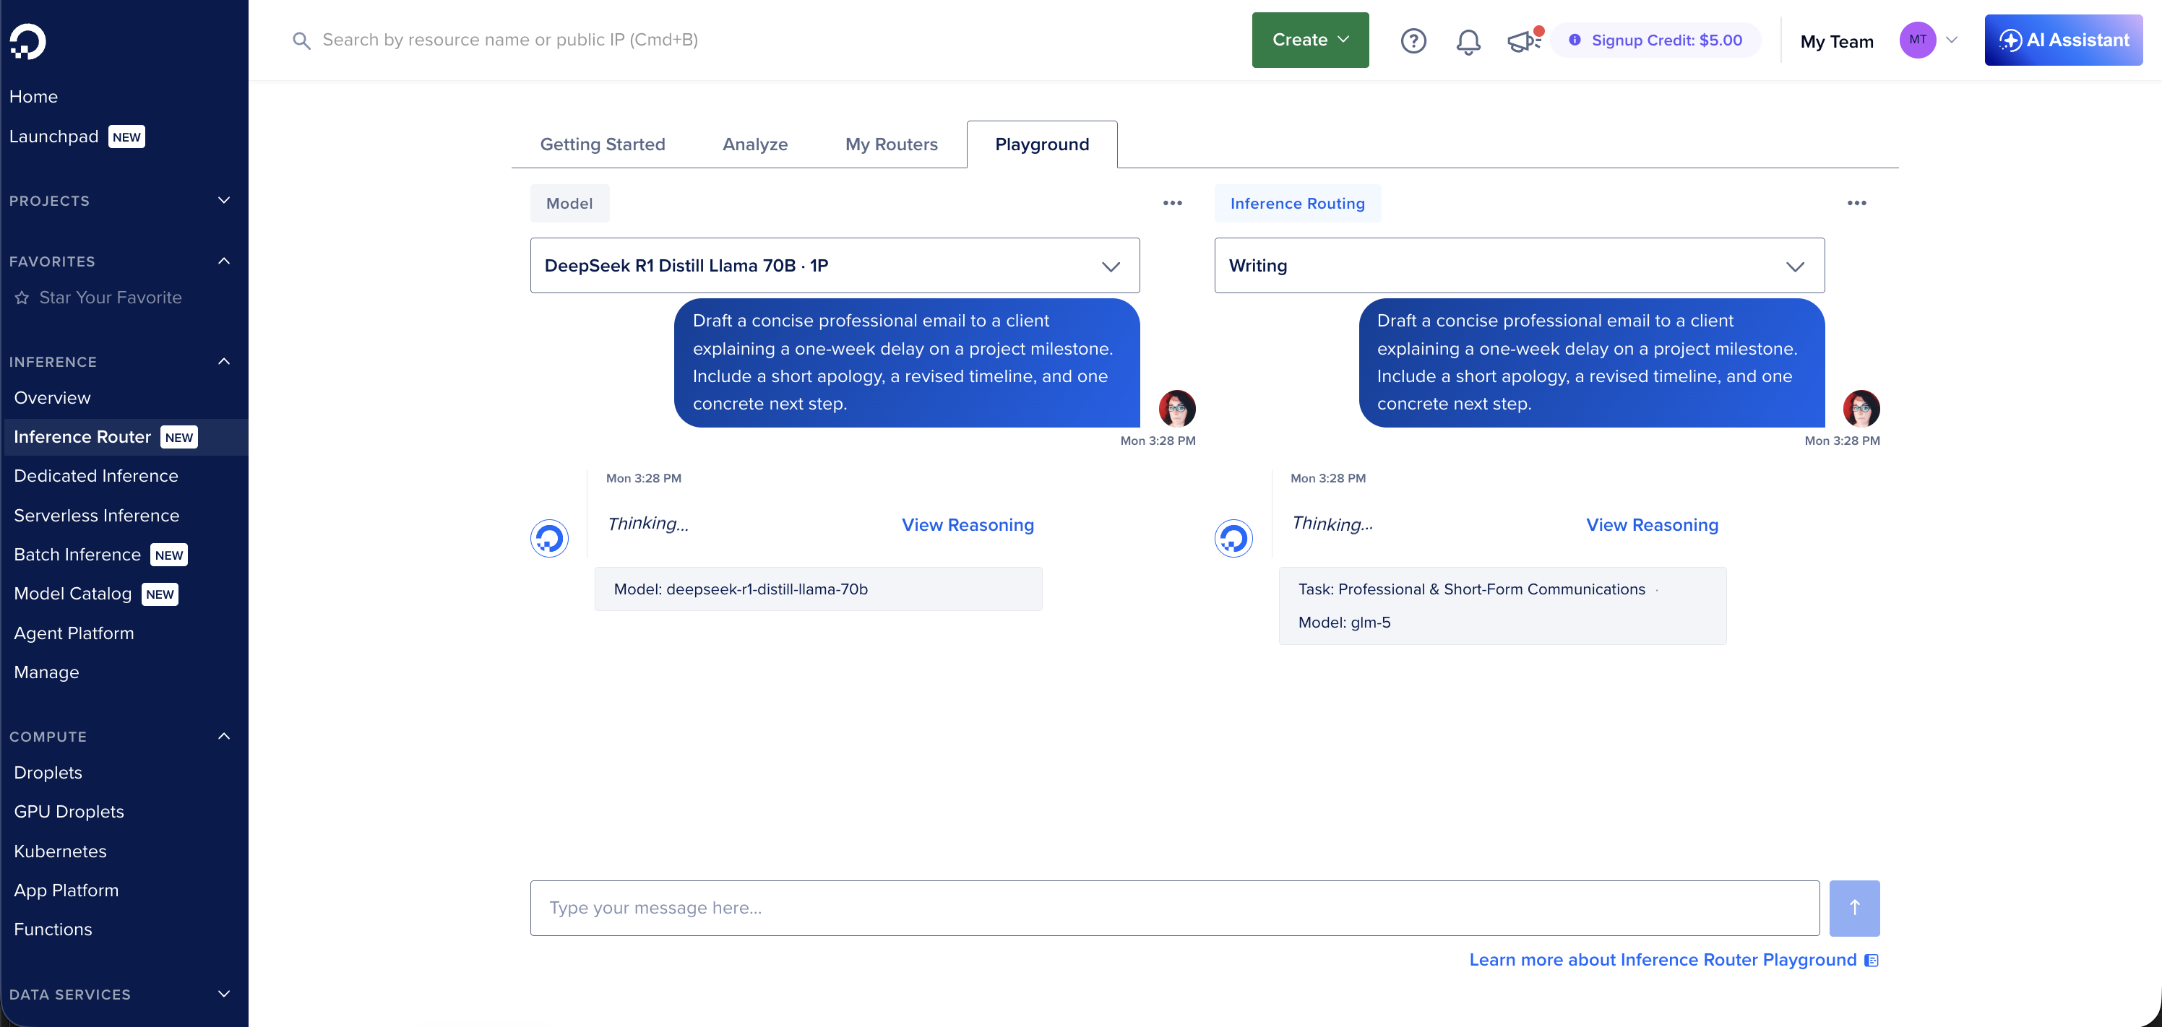
Task: Open Model Catalog
Action: pyautogui.click(x=73, y=594)
